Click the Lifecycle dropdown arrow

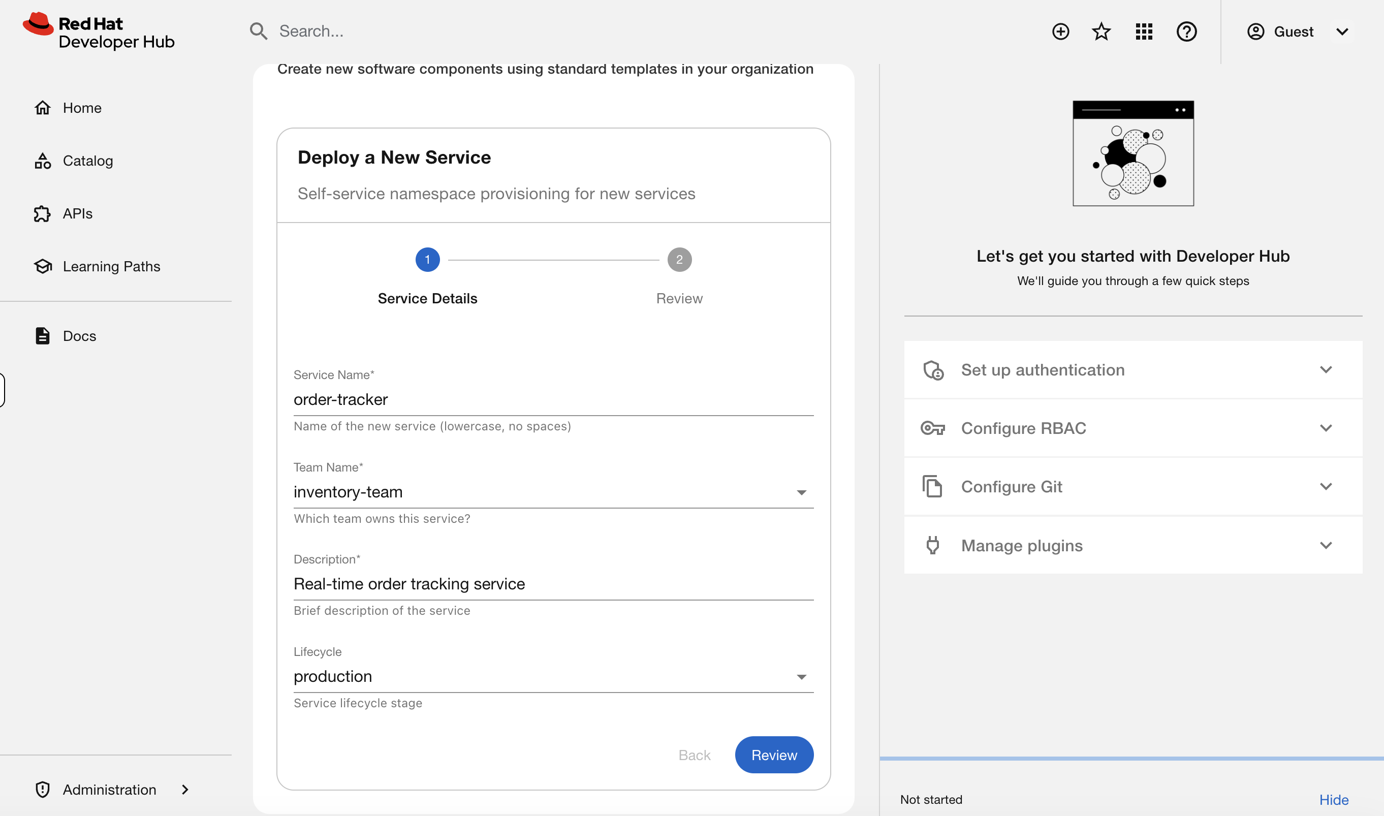click(801, 677)
